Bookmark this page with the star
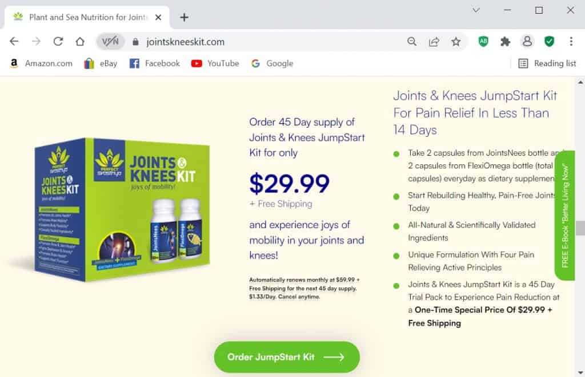 click(x=456, y=42)
